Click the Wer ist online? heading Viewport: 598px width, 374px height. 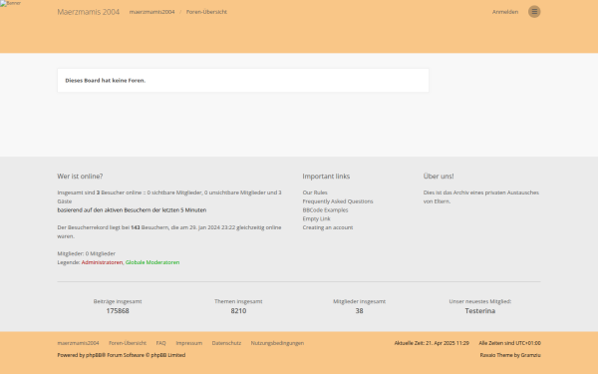pos(80,177)
